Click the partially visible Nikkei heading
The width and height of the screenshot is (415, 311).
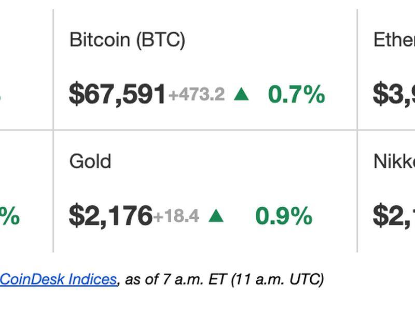coord(394,161)
